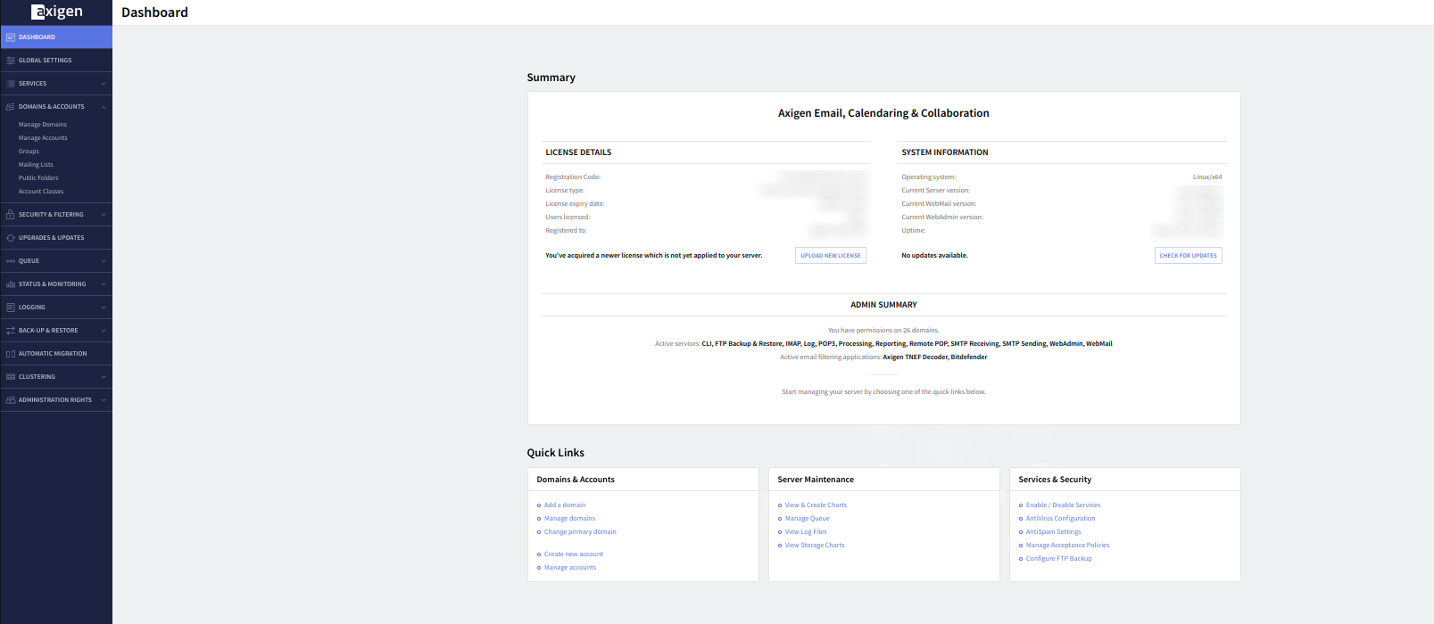1434x624 pixels.
Task: Click the Upgrades & Updates refresh icon
Action: point(11,238)
